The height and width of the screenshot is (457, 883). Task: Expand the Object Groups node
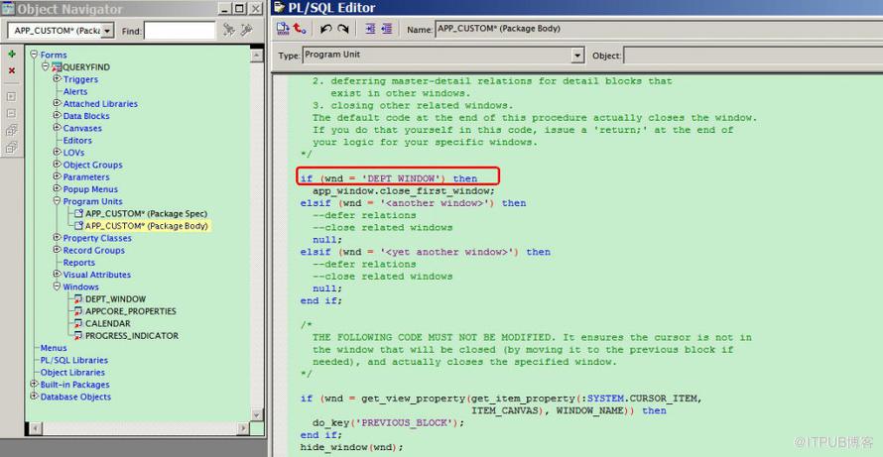point(57,165)
